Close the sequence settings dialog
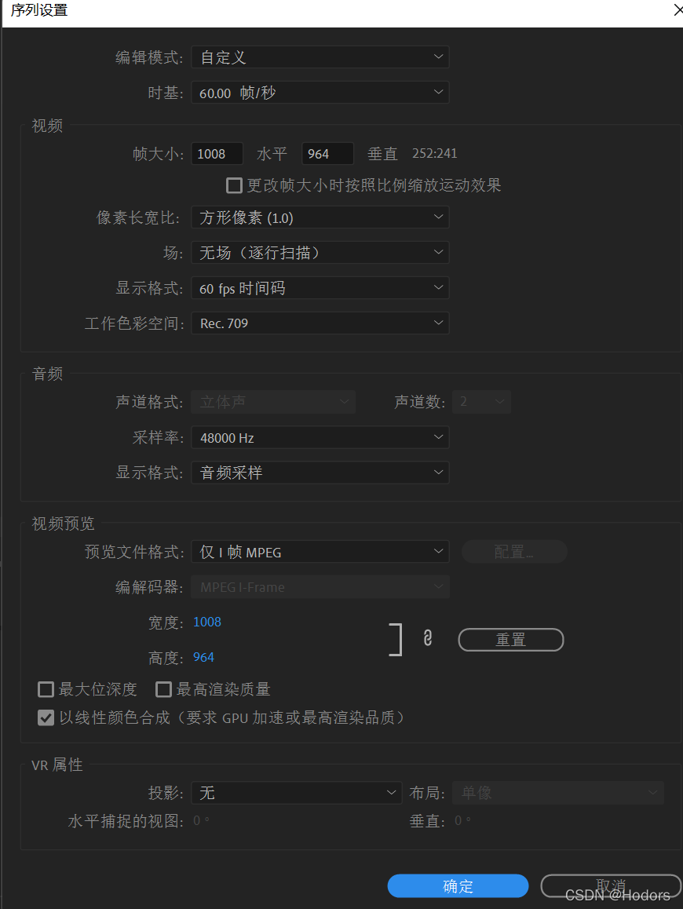This screenshot has height=909, width=683. tap(678, 10)
